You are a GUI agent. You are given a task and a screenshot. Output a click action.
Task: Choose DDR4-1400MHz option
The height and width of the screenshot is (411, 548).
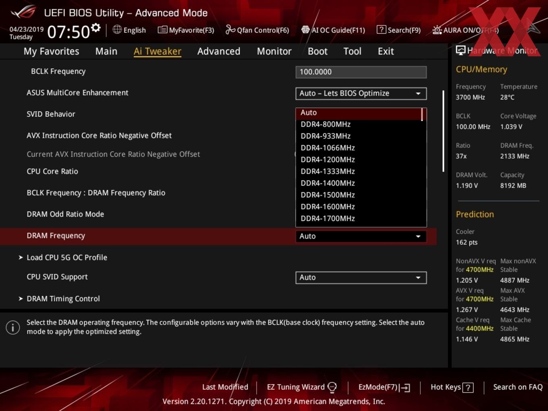328,183
